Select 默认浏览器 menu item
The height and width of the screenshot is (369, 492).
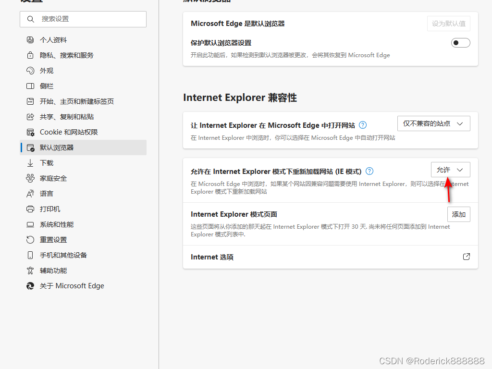tap(83, 148)
